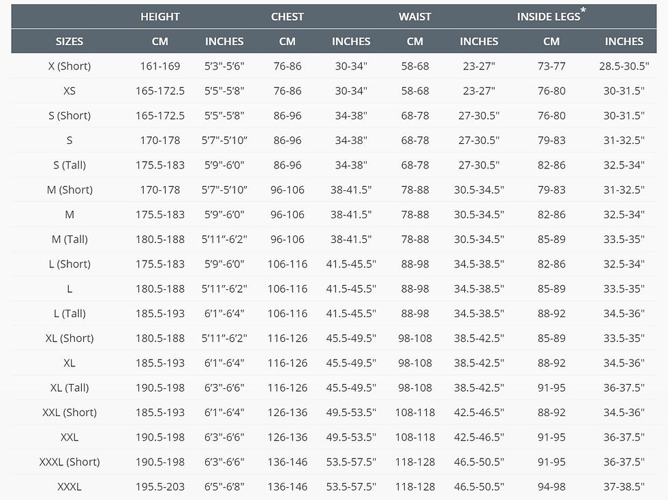Click height 5'7"-5'10" in M (Short) row

point(224,190)
